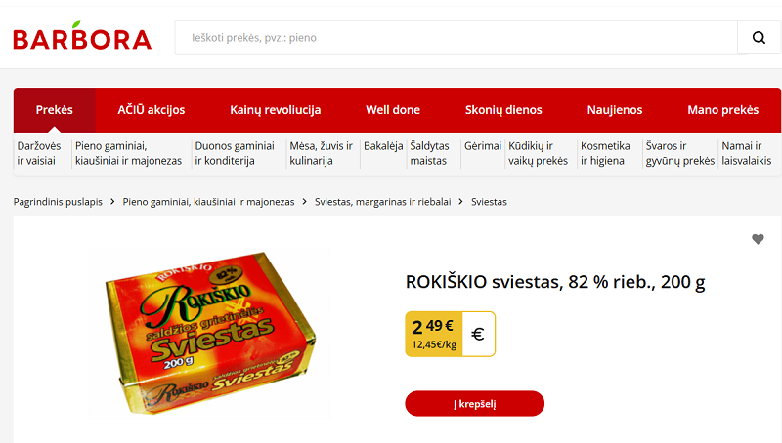The width and height of the screenshot is (782, 443).
Task: Open Mano prekės tab
Action: point(722,110)
